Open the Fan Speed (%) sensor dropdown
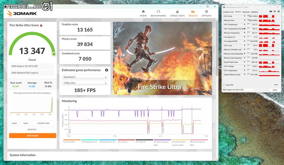Viewport: 284px width, 165px height. coord(245,37)
